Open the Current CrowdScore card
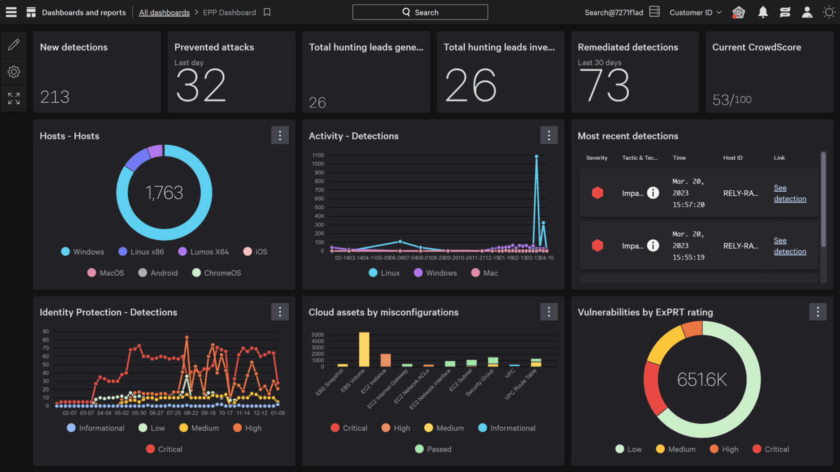The height and width of the screenshot is (472, 840). click(x=769, y=72)
